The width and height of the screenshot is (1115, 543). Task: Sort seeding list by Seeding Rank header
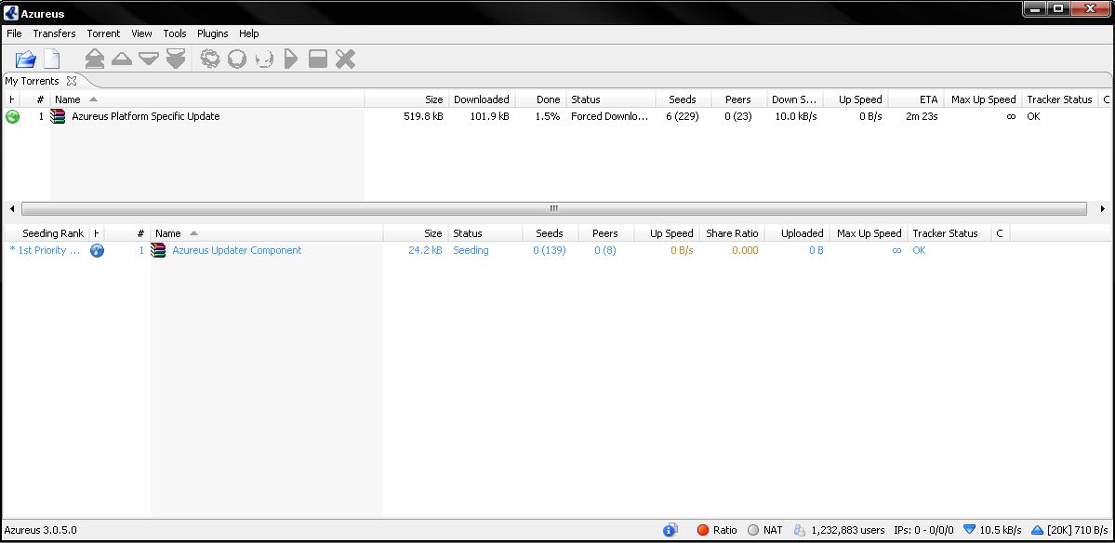click(52, 233)
